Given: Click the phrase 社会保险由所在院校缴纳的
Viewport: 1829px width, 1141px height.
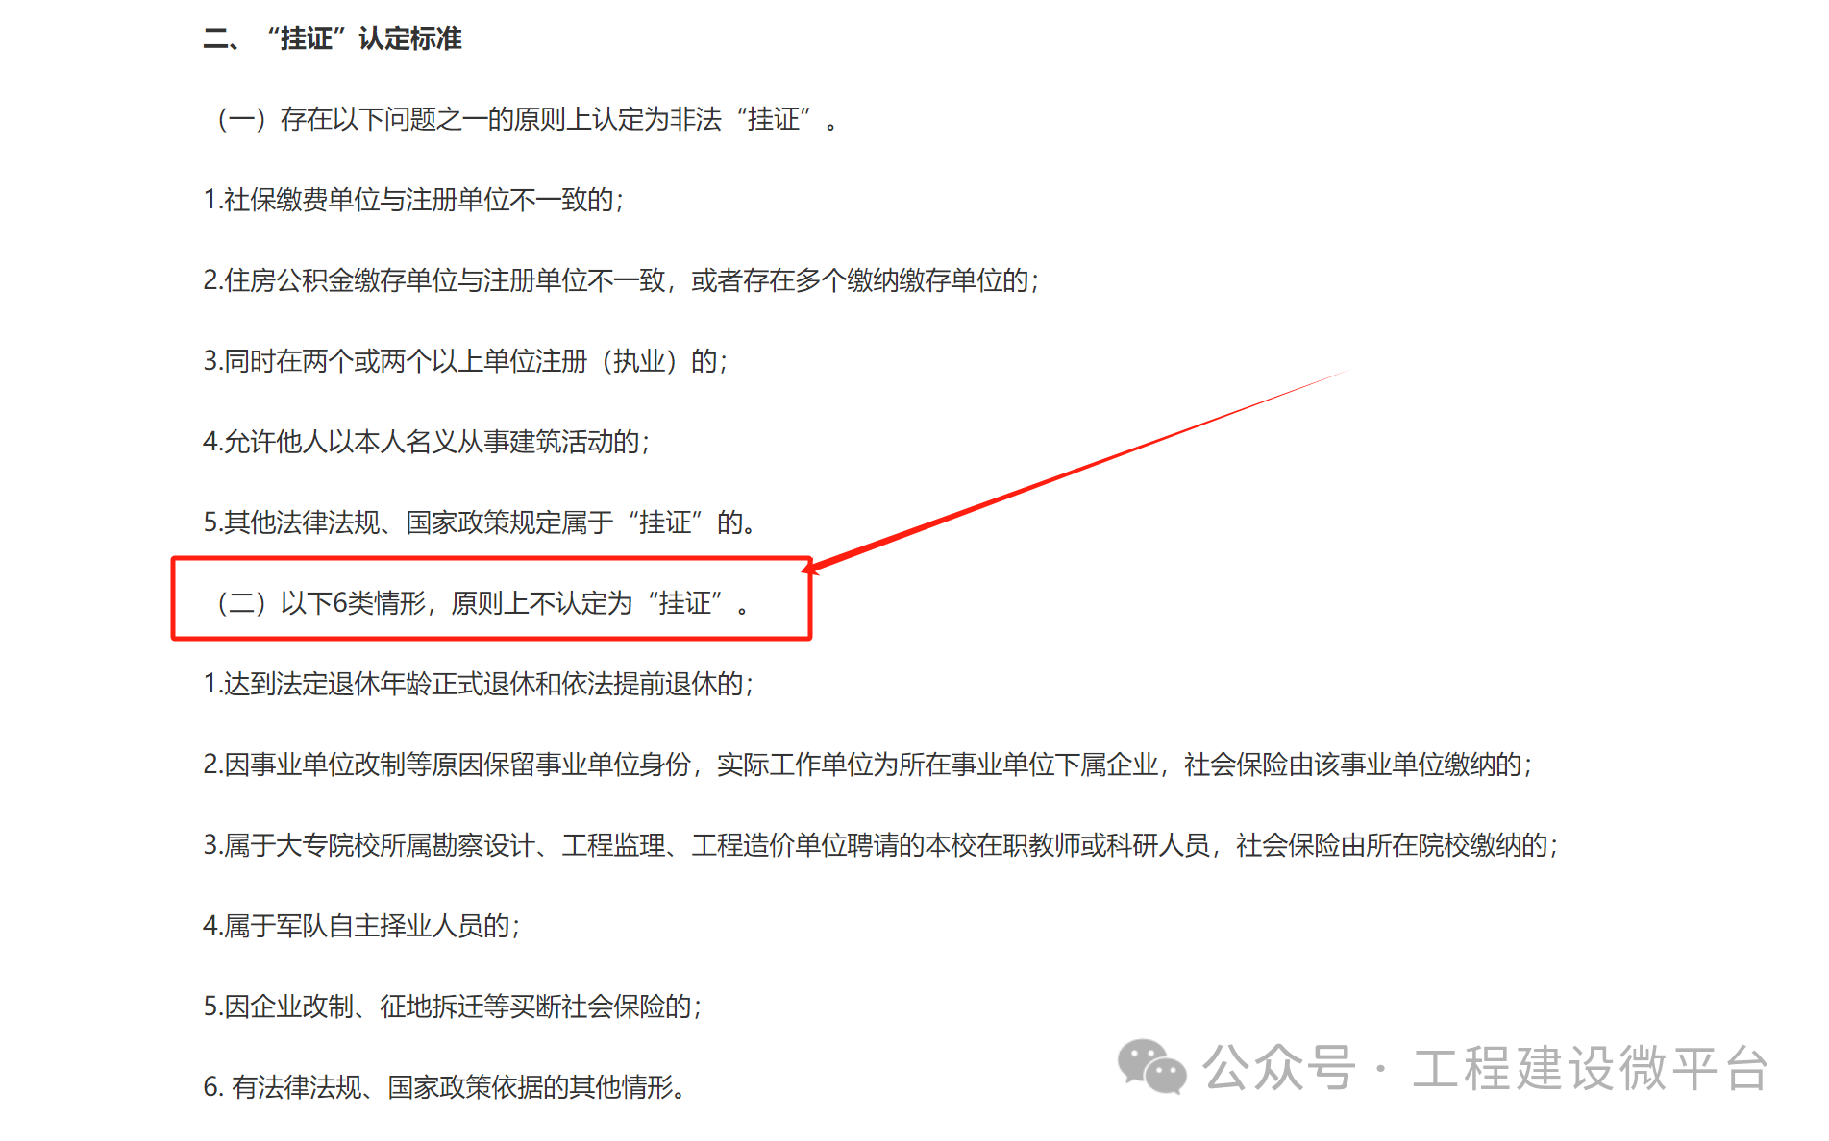Looking at the screenshot, I should coord(1397,845).
